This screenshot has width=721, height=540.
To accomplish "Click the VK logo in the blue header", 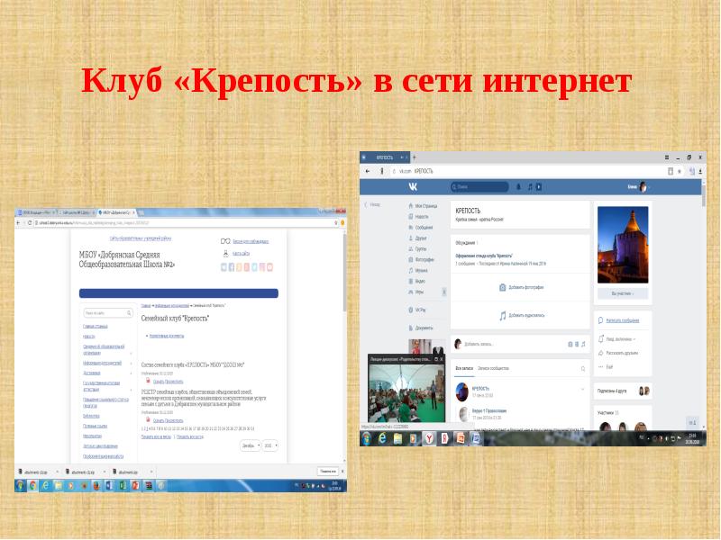I will (413, 187).
